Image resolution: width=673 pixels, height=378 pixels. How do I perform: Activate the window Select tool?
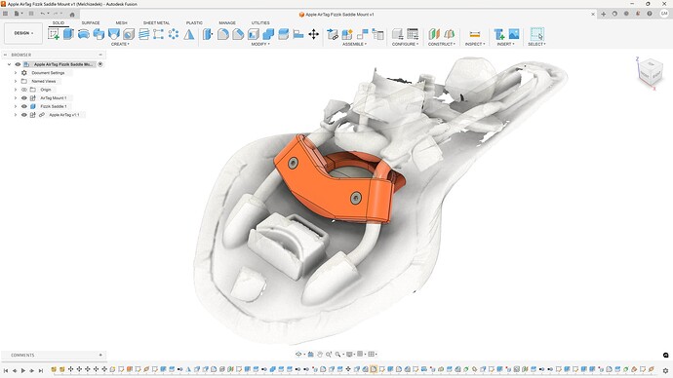tap(537, 34)
